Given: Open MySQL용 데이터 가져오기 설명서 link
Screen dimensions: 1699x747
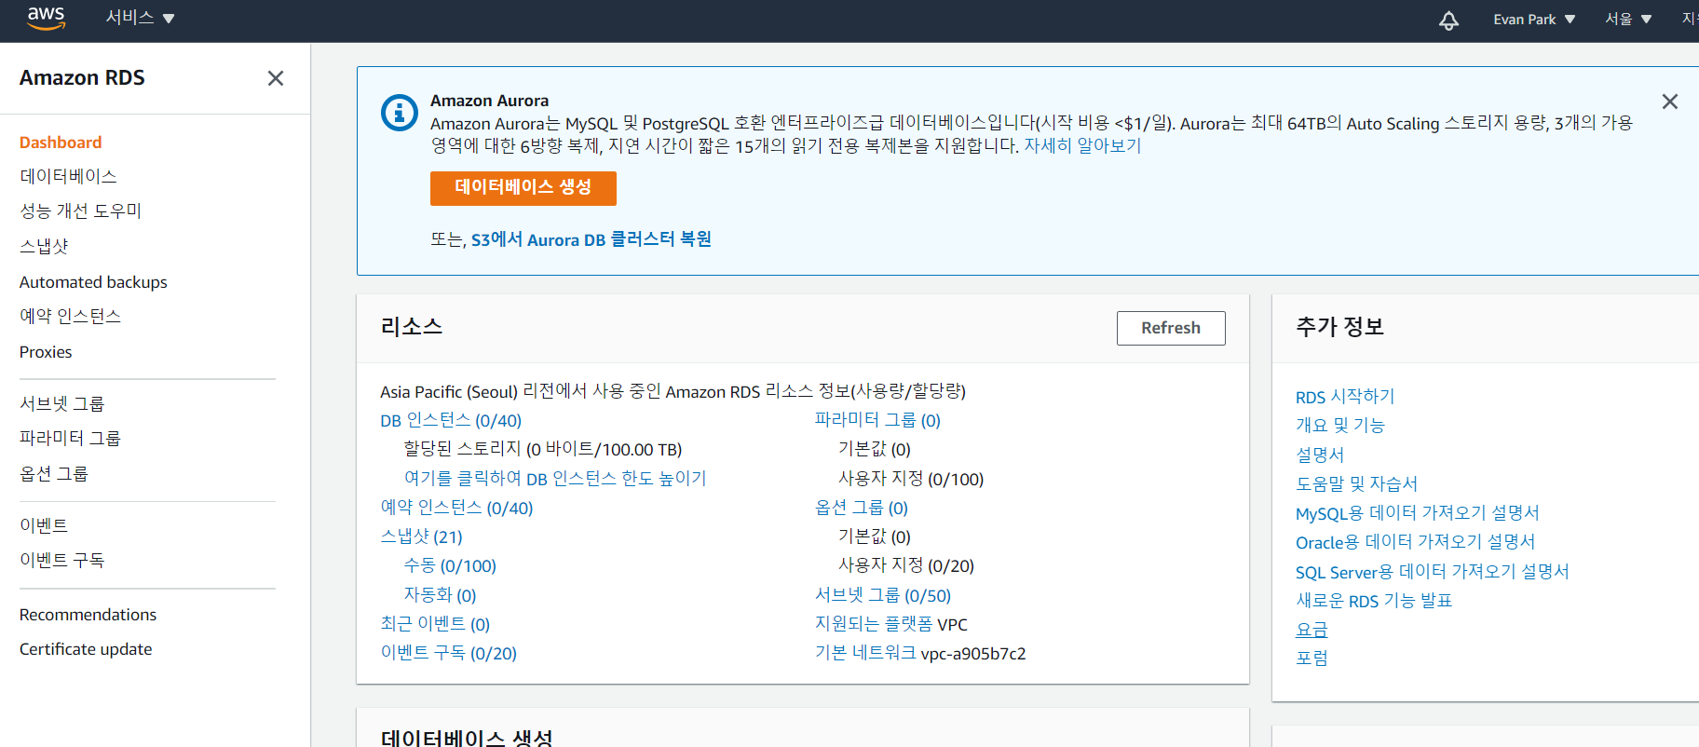Looking at the screenshot, I should pos(1418,513).
